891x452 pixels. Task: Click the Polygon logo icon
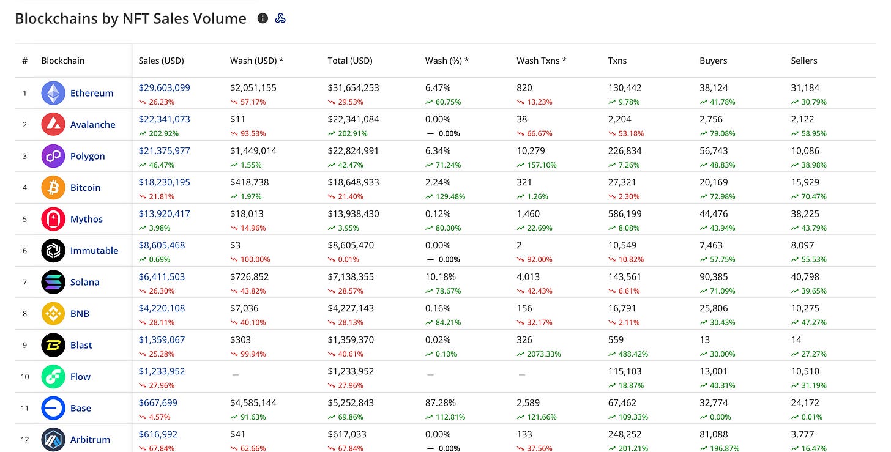click(x=53, y=156)
